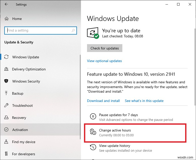The width and height of the screenshot is (196, 160).
Task: Click the Home icon in sidebar
Action: pyautogui.click(x=7, y=19)
